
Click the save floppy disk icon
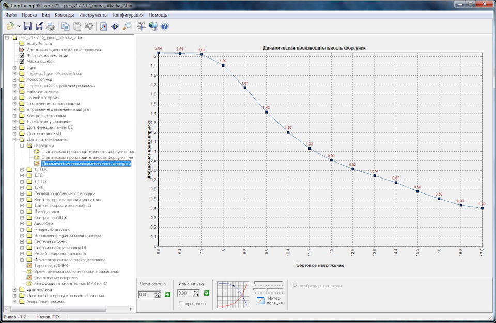(27, 26)
